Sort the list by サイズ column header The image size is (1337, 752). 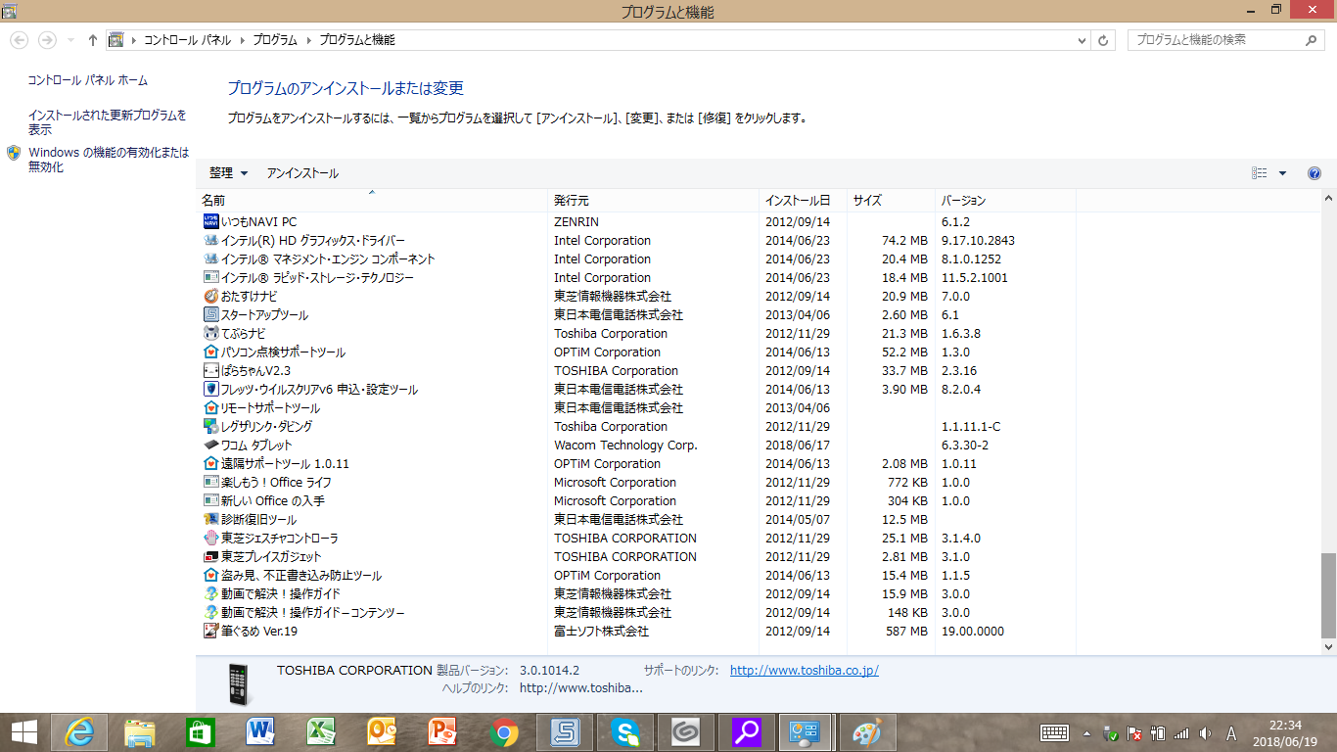pos(891,200)
